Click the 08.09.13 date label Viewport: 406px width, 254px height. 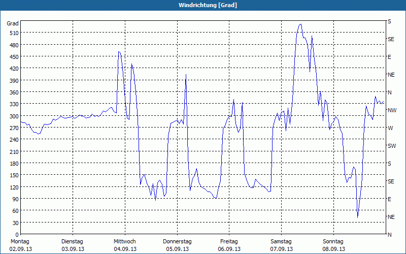pyautogui.click(x=334, y=249)
